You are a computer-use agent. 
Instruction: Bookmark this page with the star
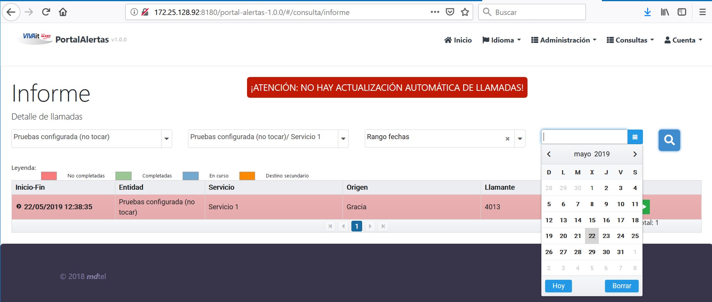click(465, 12)
